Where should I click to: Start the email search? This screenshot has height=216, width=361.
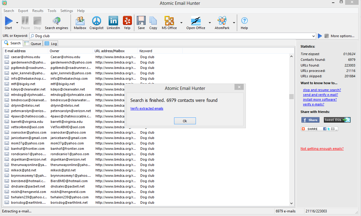(x=8, y=23)
